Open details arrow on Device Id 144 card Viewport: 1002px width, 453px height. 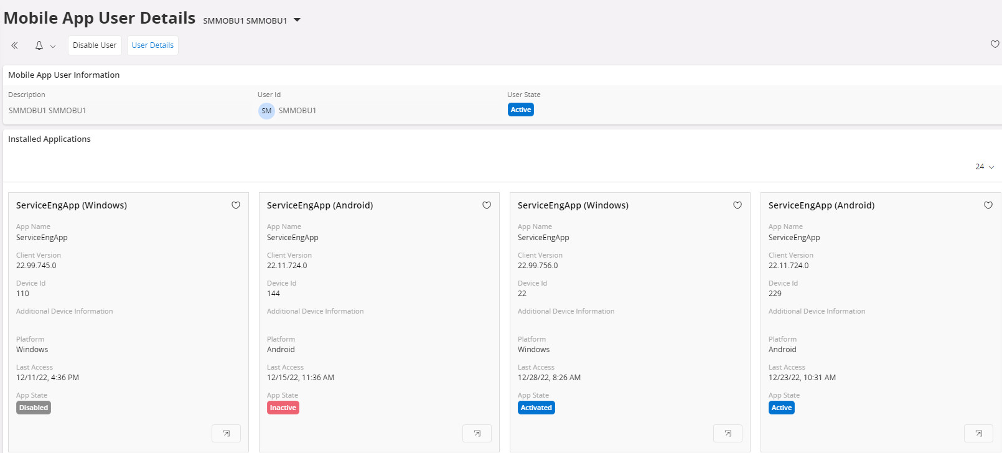[477, 433]
